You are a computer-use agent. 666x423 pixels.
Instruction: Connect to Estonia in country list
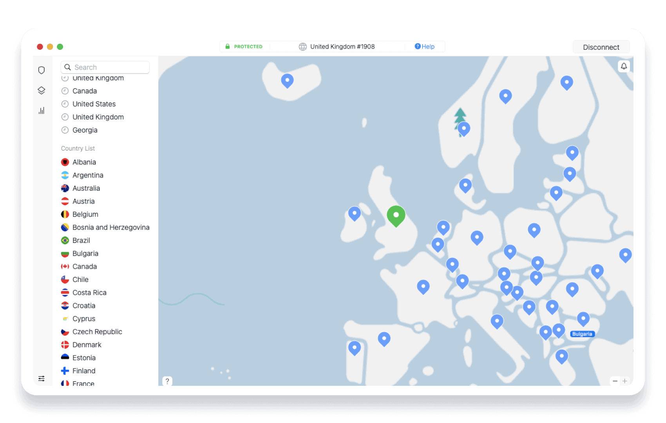(x=78, y=358)
